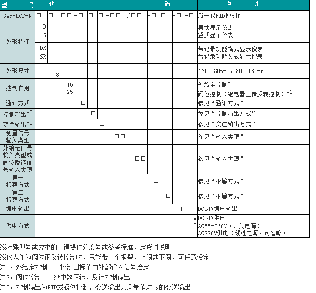
Task: Select the 第一报警方式 row label
Action: [18, 181]
